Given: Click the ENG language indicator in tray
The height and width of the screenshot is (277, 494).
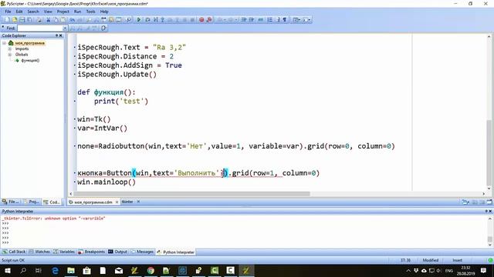Looking at the screenshot, I should pos(449,271).
